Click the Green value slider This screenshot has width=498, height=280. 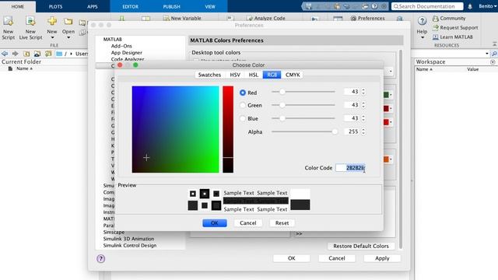click(303, 105)
